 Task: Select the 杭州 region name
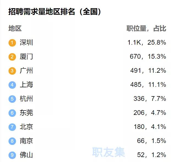tap(26, 99)
